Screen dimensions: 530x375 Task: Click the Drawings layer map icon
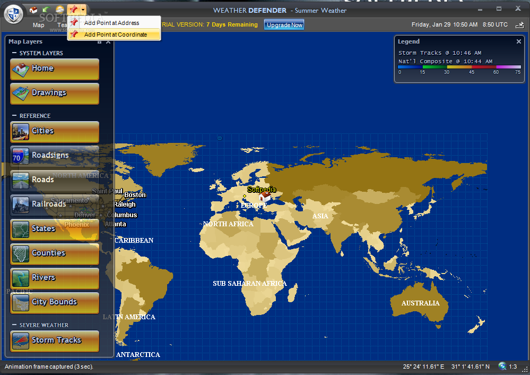point(21,93)
